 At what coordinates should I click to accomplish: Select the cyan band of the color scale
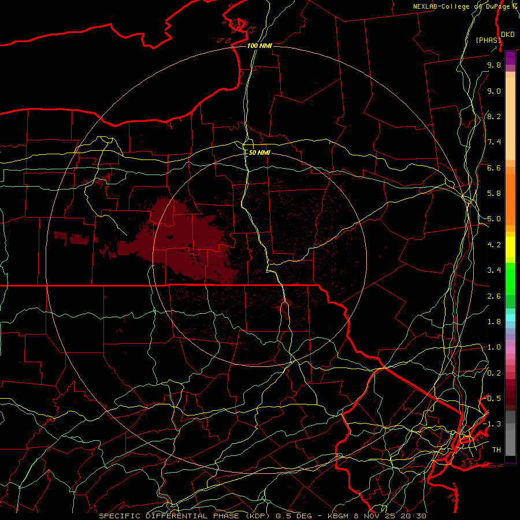pos(510,318)
